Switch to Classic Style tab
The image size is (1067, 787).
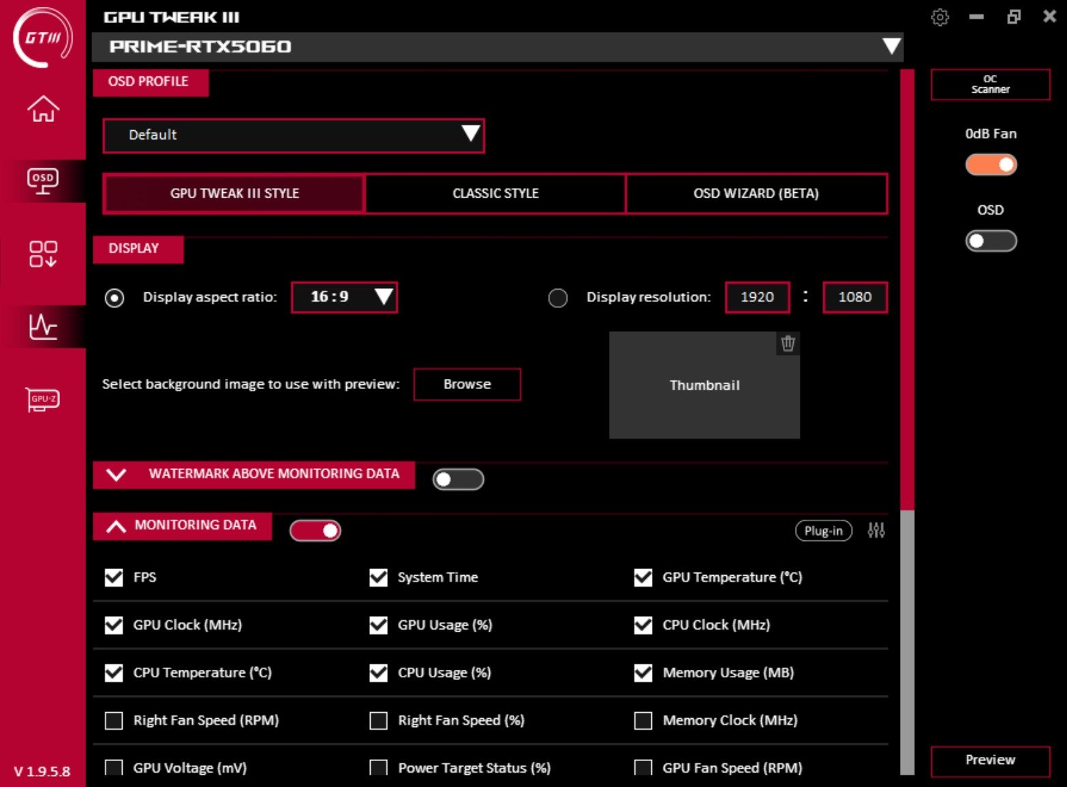point(495,194)
